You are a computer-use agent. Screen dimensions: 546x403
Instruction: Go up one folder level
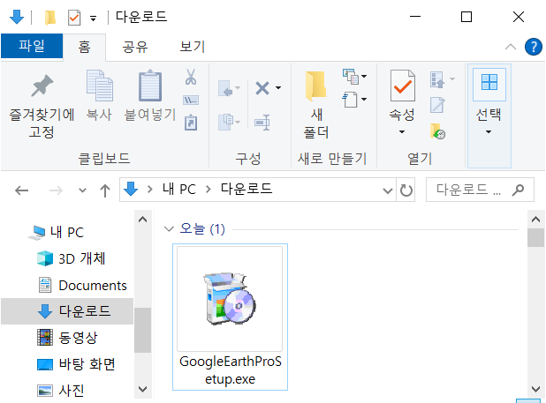(105, 190)
